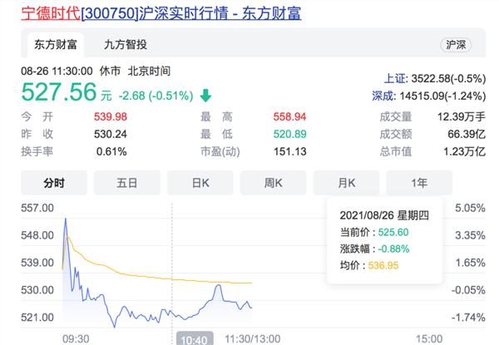Click the 成交额 value 66.39亿
Screen dimensions: 499x345
click(467, 134)
